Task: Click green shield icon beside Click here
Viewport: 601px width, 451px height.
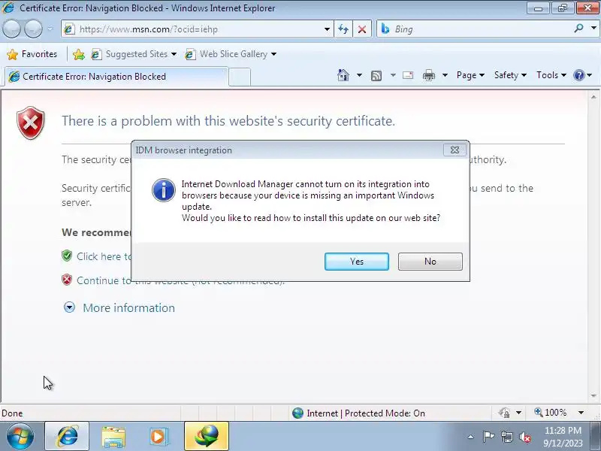Action: (x=67, y=256)
